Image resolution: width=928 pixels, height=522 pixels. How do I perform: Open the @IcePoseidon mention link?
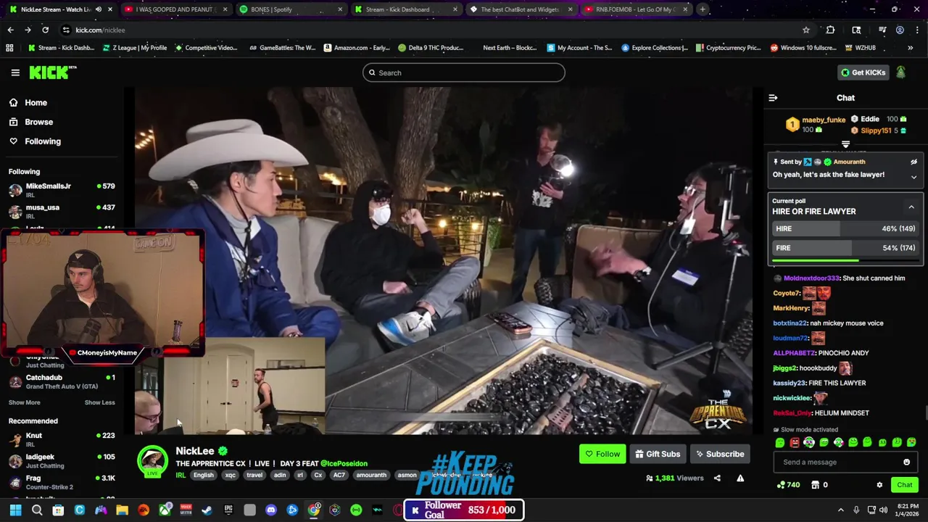tap(344, 463)
